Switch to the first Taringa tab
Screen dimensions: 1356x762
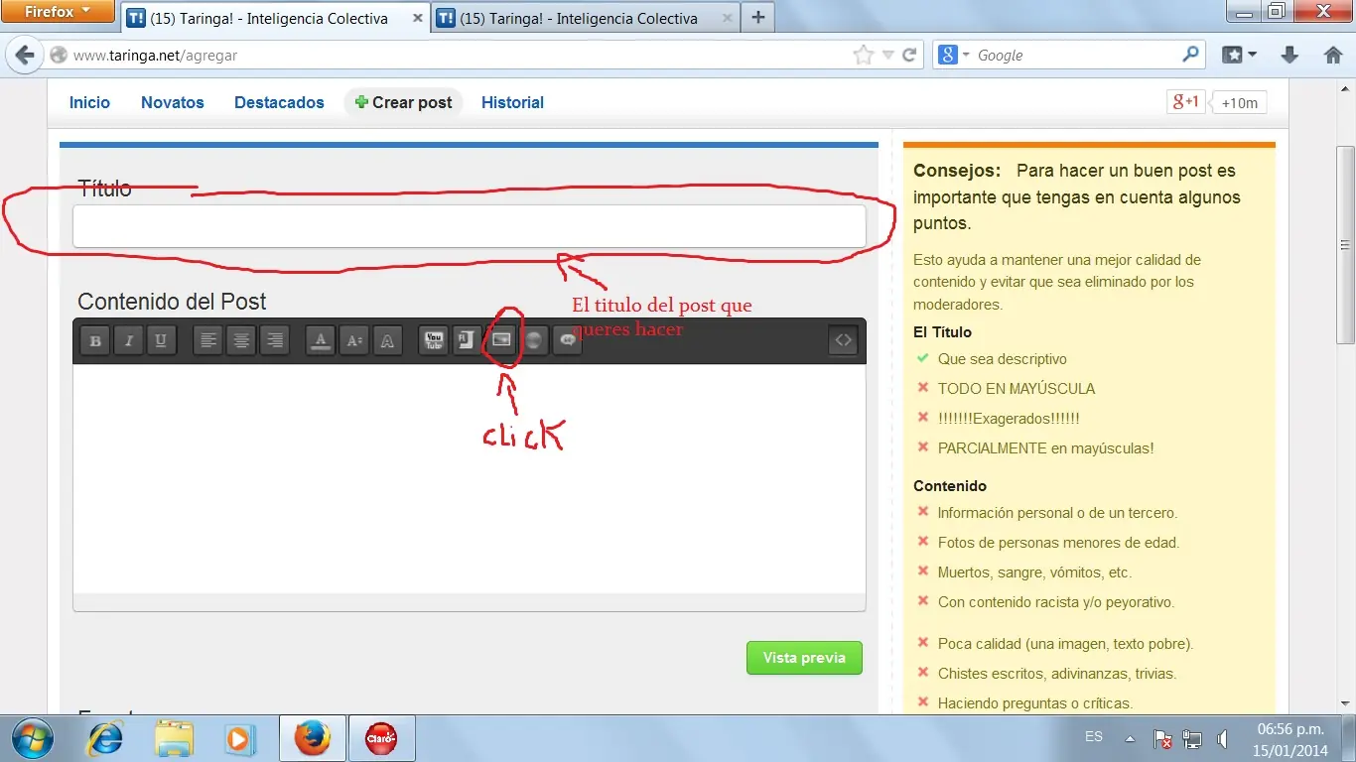(275, 18)
